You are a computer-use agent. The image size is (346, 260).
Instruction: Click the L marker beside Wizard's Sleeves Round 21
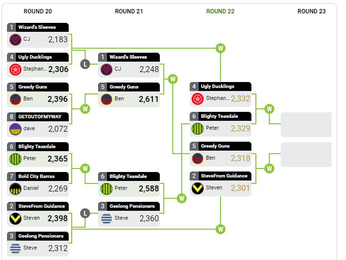tap(85, 64)
